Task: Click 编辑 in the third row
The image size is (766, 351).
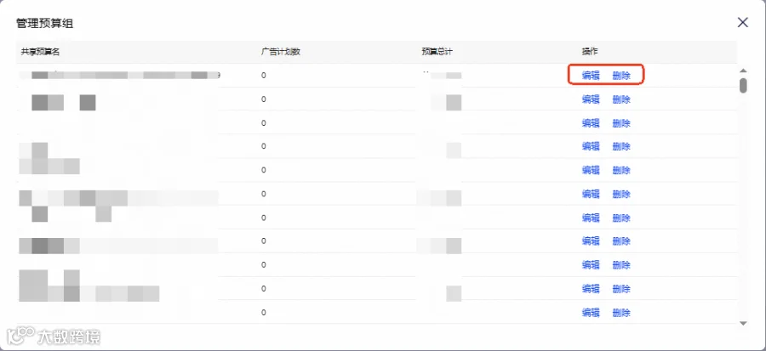Action: (x=591, y=123)
